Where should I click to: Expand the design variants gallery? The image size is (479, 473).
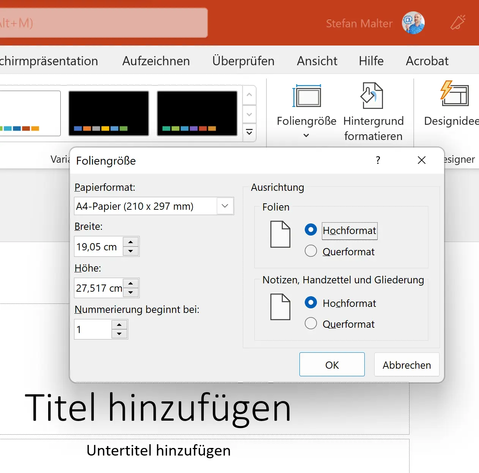[249, 132]
